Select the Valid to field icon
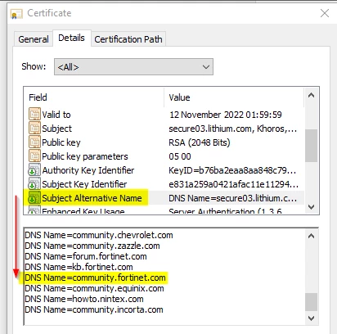 34,115
